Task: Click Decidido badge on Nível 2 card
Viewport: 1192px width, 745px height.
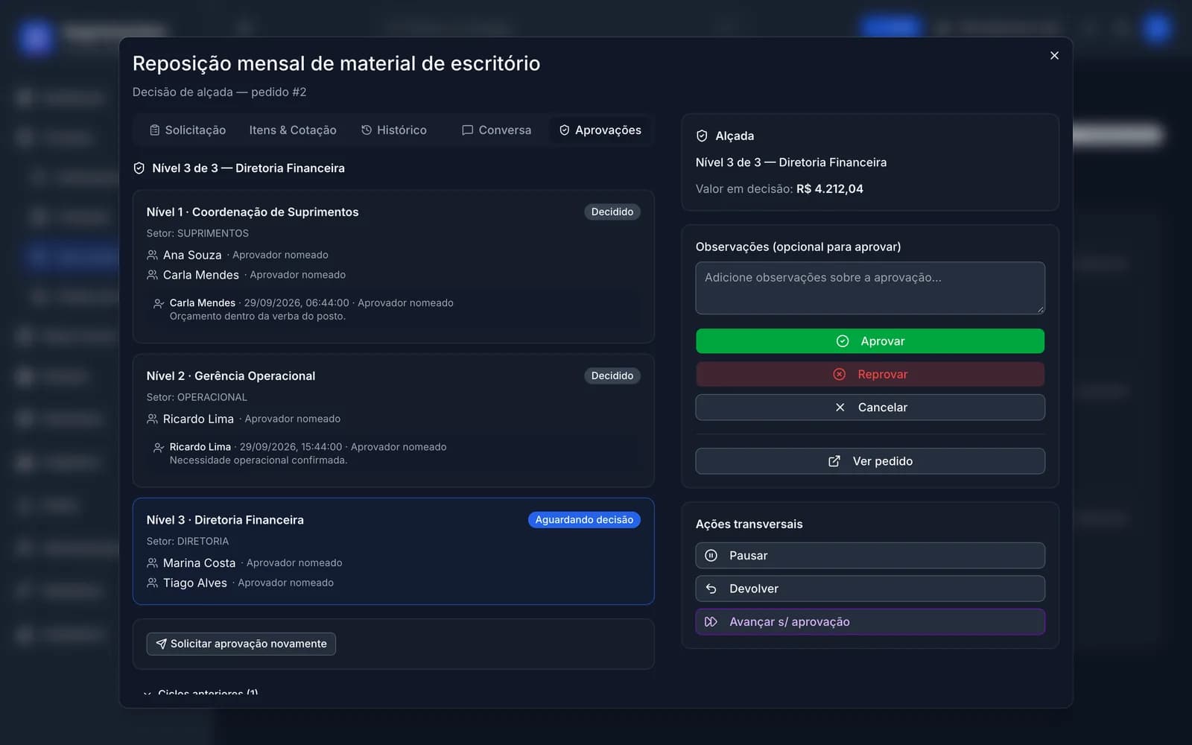Action: [x=612, y=375]
